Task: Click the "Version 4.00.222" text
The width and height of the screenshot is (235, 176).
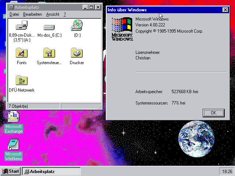Action: click(x=150, y=25)
